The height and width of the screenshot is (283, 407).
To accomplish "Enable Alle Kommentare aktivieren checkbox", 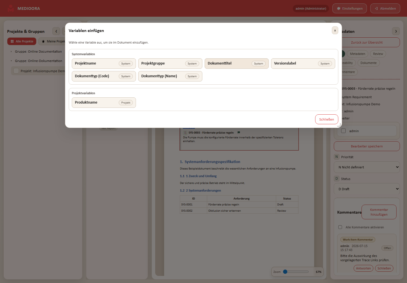I will coord(340,227).
